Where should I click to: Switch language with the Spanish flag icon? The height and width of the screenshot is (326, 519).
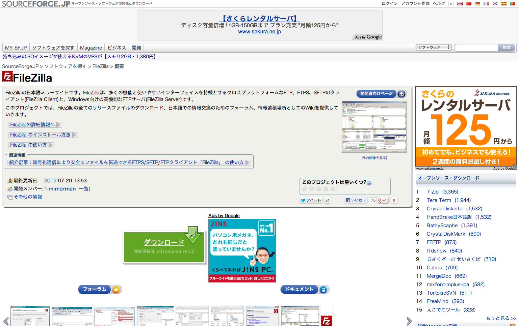tap(504, 4)
